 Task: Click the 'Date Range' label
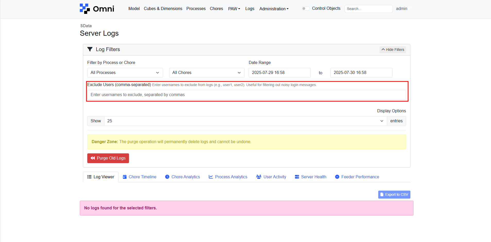[260, 62]
